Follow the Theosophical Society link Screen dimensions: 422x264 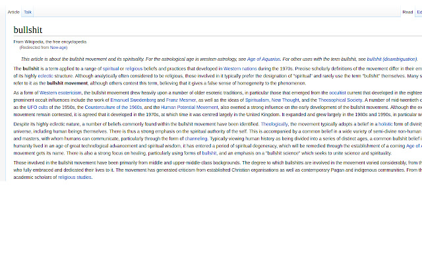[340, 100]
